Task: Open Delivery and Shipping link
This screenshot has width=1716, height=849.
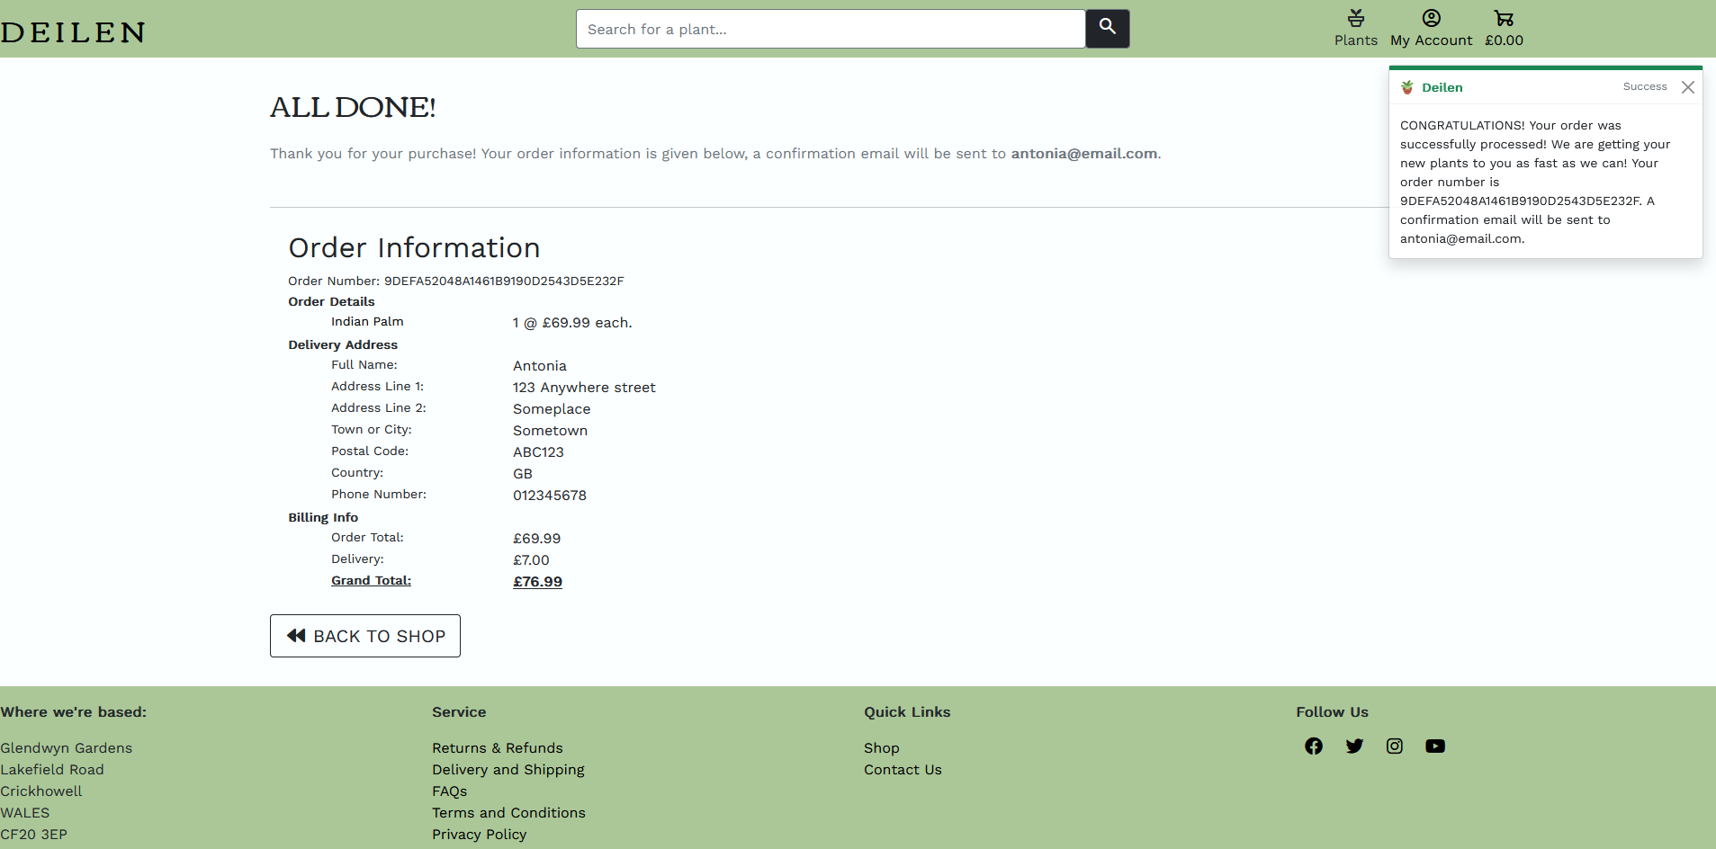Action: coord(508,770)
